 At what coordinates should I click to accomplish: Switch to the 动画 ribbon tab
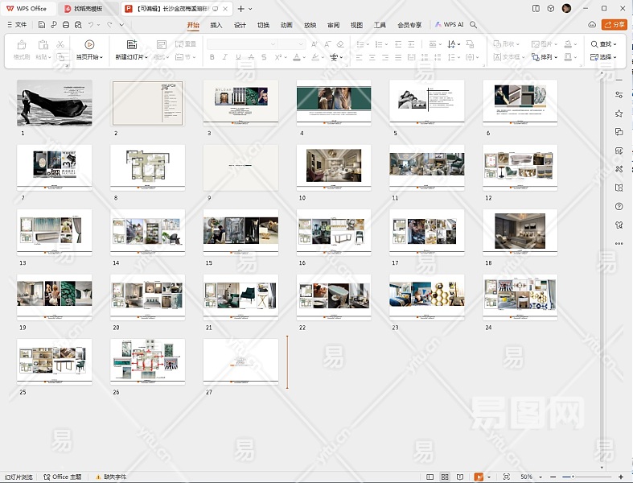pyautogui.click(x=286, y=25)
